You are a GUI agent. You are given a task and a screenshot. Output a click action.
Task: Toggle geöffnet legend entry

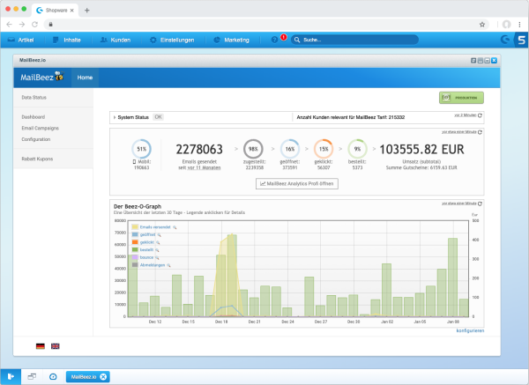[x=148, y=234]
